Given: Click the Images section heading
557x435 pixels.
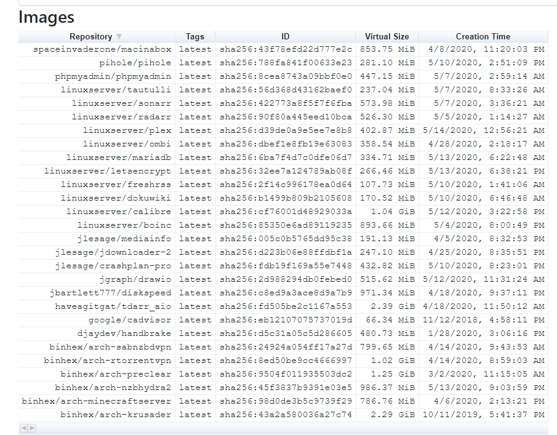Looking at the screenshot, I should tap(47, 17).
